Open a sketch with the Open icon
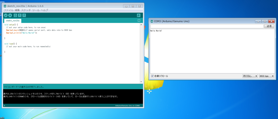Screen dimensions: 278x119 pyautogui.click(x=20, y=15)
